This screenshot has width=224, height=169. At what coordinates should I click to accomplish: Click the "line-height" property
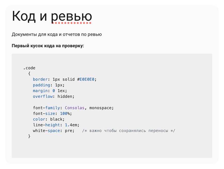point(46,125)
